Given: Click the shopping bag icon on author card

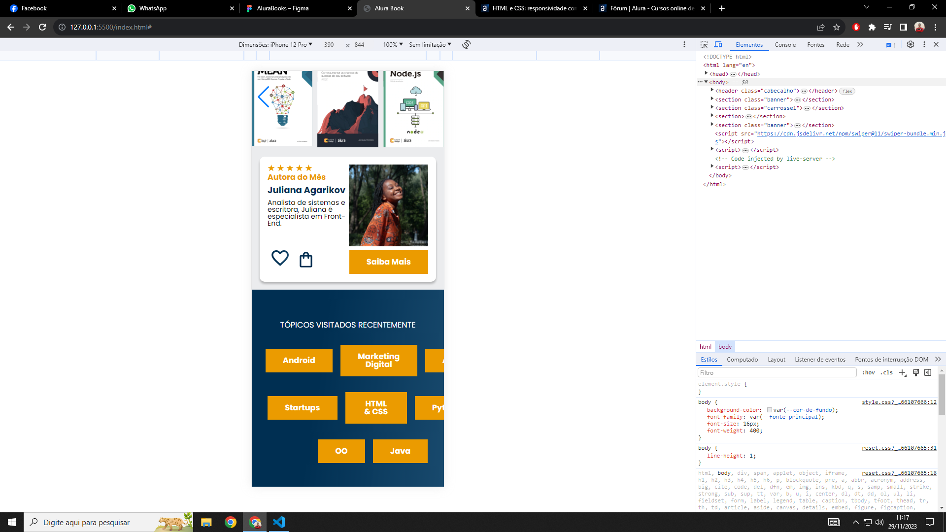Looking at the screenshot, I should click(306, 259).
